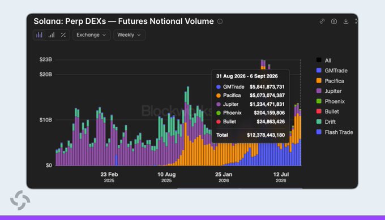Take a chart snapshot with the camera icon
Image resolution: width=385 pixels, height=220 pixels.
(x=334, y=21)
